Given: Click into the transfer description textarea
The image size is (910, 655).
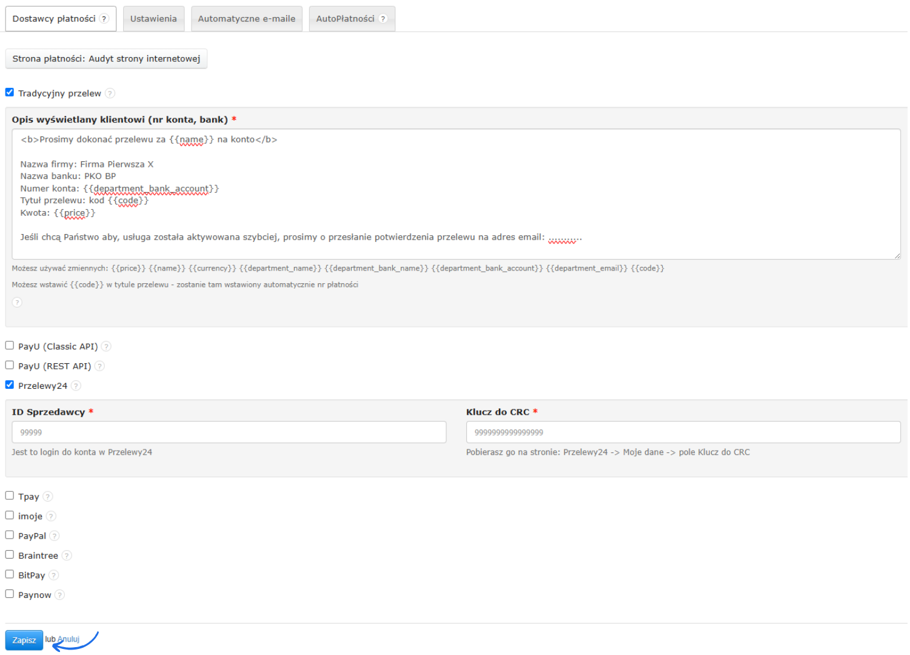Looking at the screenshot, I should coord(456,194).
